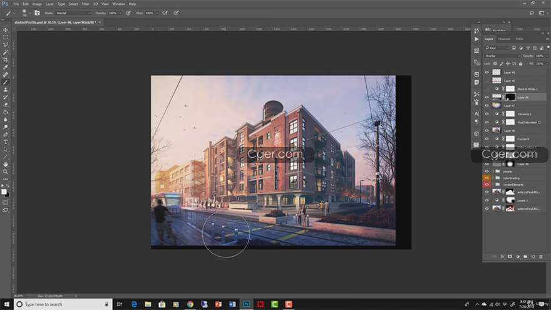Toggle visibility of people group

pyautogui.click(x=487, y=172)
